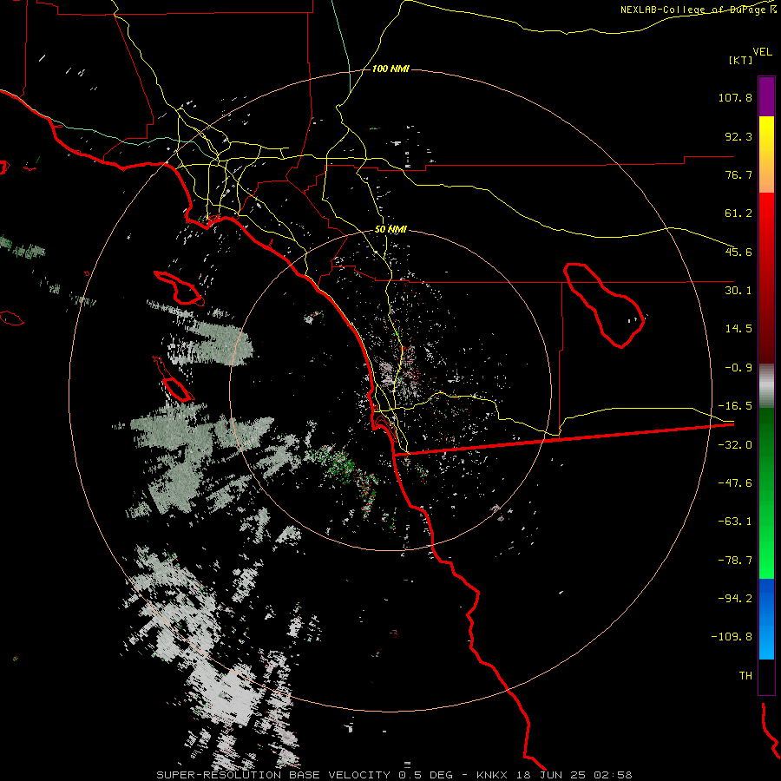Click the 45.6 legend value
781x781 pixels.
point(738,252)
